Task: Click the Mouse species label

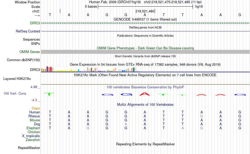Action: [35, 120]
